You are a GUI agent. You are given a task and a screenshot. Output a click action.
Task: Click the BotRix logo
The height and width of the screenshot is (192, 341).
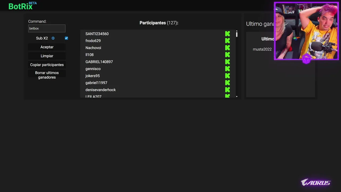point(21,6)
